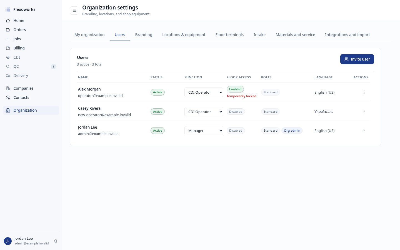Open Orders in the sidebar
The height and width of the screenshot is (250, 400).
31,30
